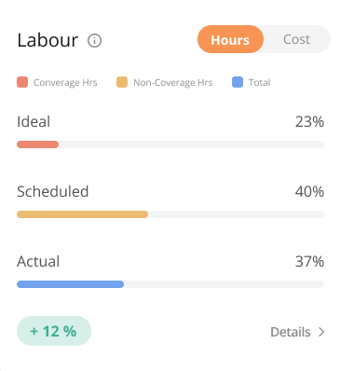
Task: Click the orange Scheduled progress bar
Action: pyautogui.click(x=82, y=214)
